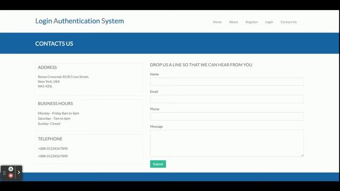Click the Email field label
Viewport: 340px width, 191px height.
[154, 92]
